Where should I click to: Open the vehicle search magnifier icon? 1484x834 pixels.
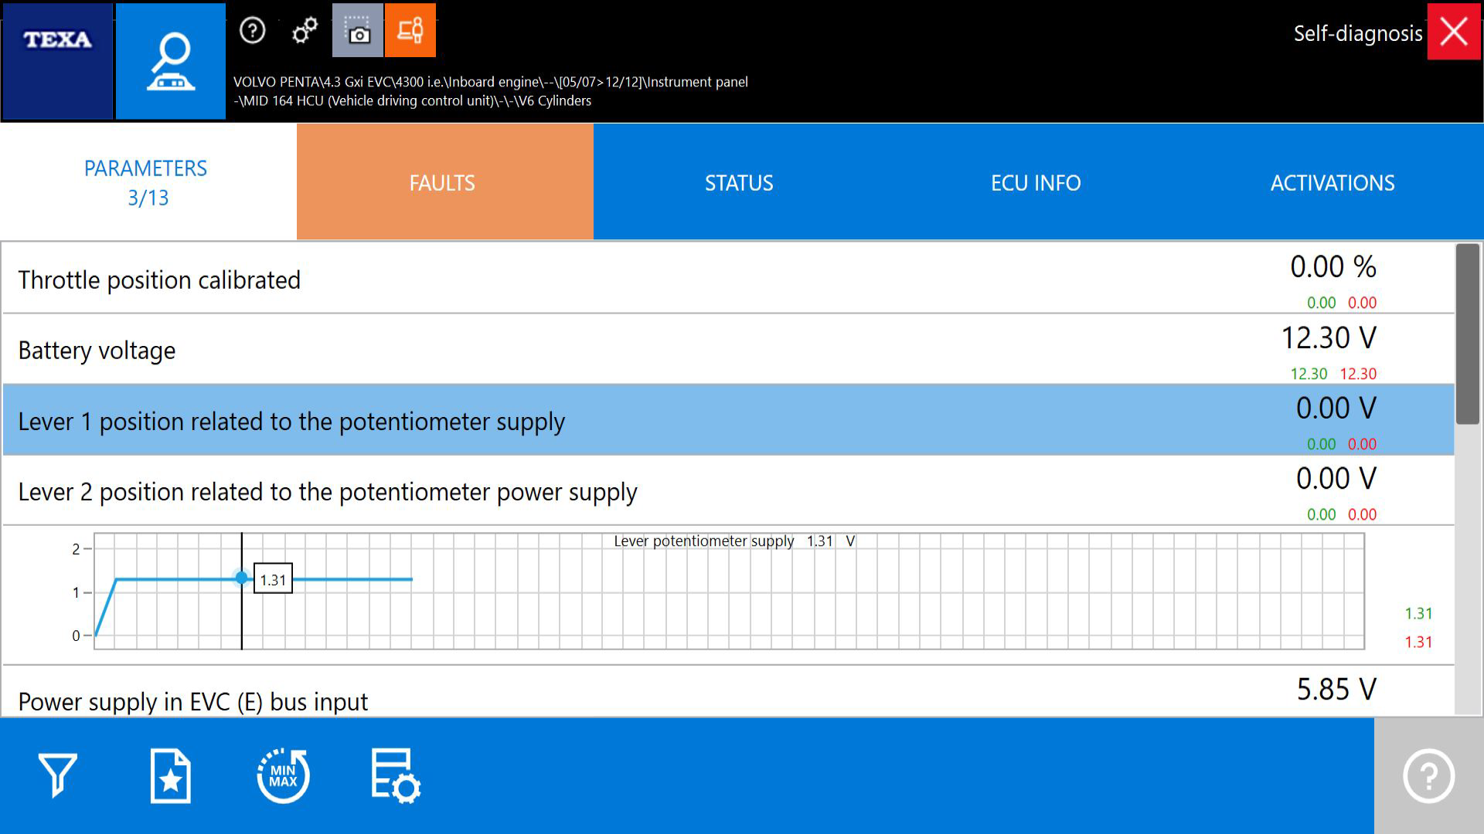click(x=171, y=61)
